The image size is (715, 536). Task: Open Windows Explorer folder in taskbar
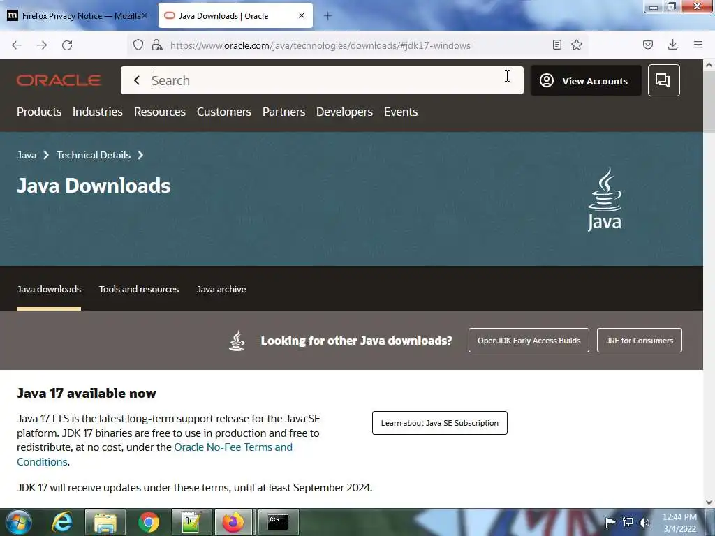[x=105, y=522]
